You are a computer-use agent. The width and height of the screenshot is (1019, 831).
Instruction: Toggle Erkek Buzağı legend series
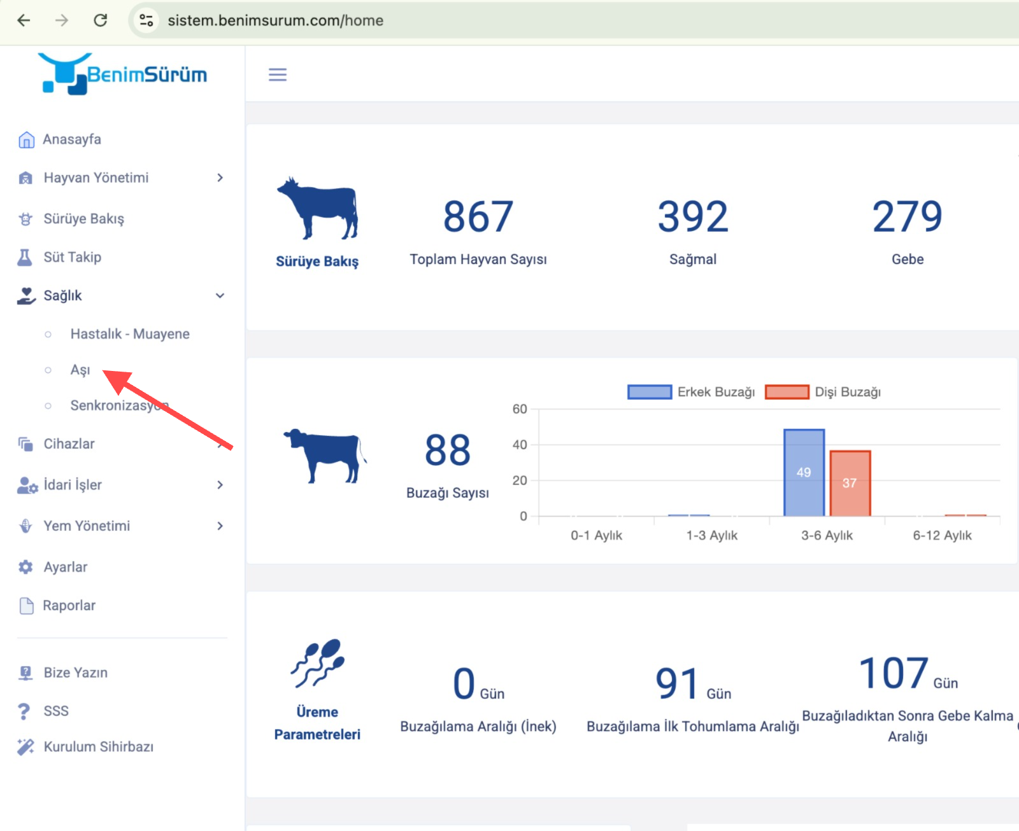point(691,392)
